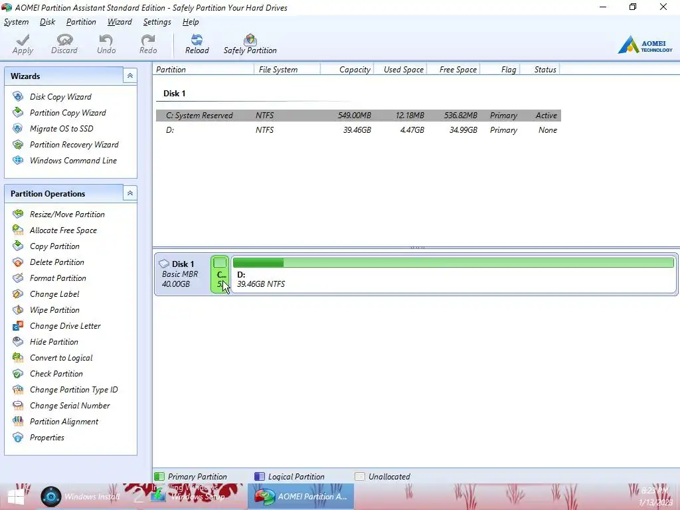
Task: Click the Change Drive Letter icon
Action: (18, 325)
